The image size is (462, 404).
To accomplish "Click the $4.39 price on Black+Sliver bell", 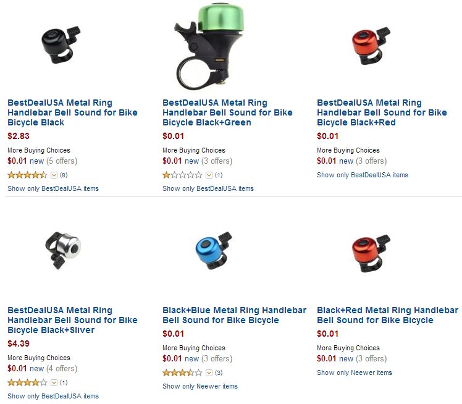I will 18,343.
